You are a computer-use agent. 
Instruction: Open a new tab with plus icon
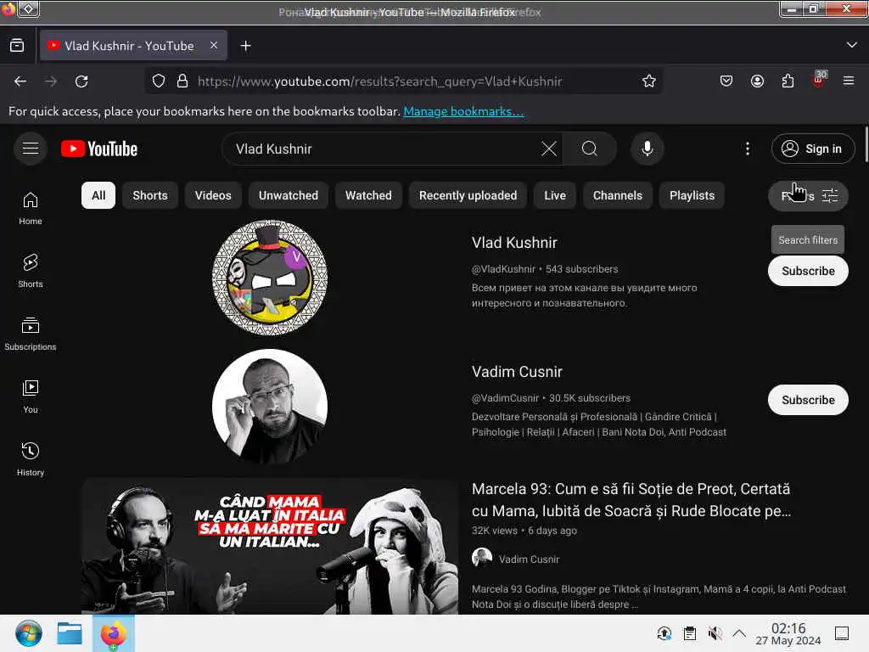click(x=245, y=46)
